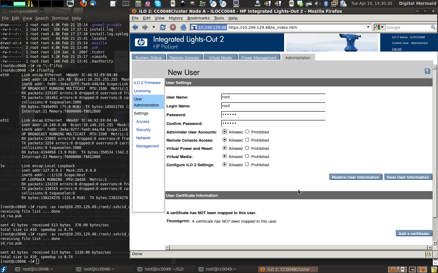
Task: Set Virtual Media to Prohibited
Action: (x=247, y=156)
